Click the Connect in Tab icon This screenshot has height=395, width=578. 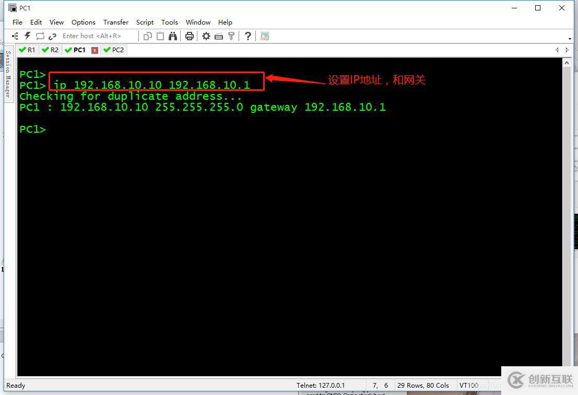point(40,36)
